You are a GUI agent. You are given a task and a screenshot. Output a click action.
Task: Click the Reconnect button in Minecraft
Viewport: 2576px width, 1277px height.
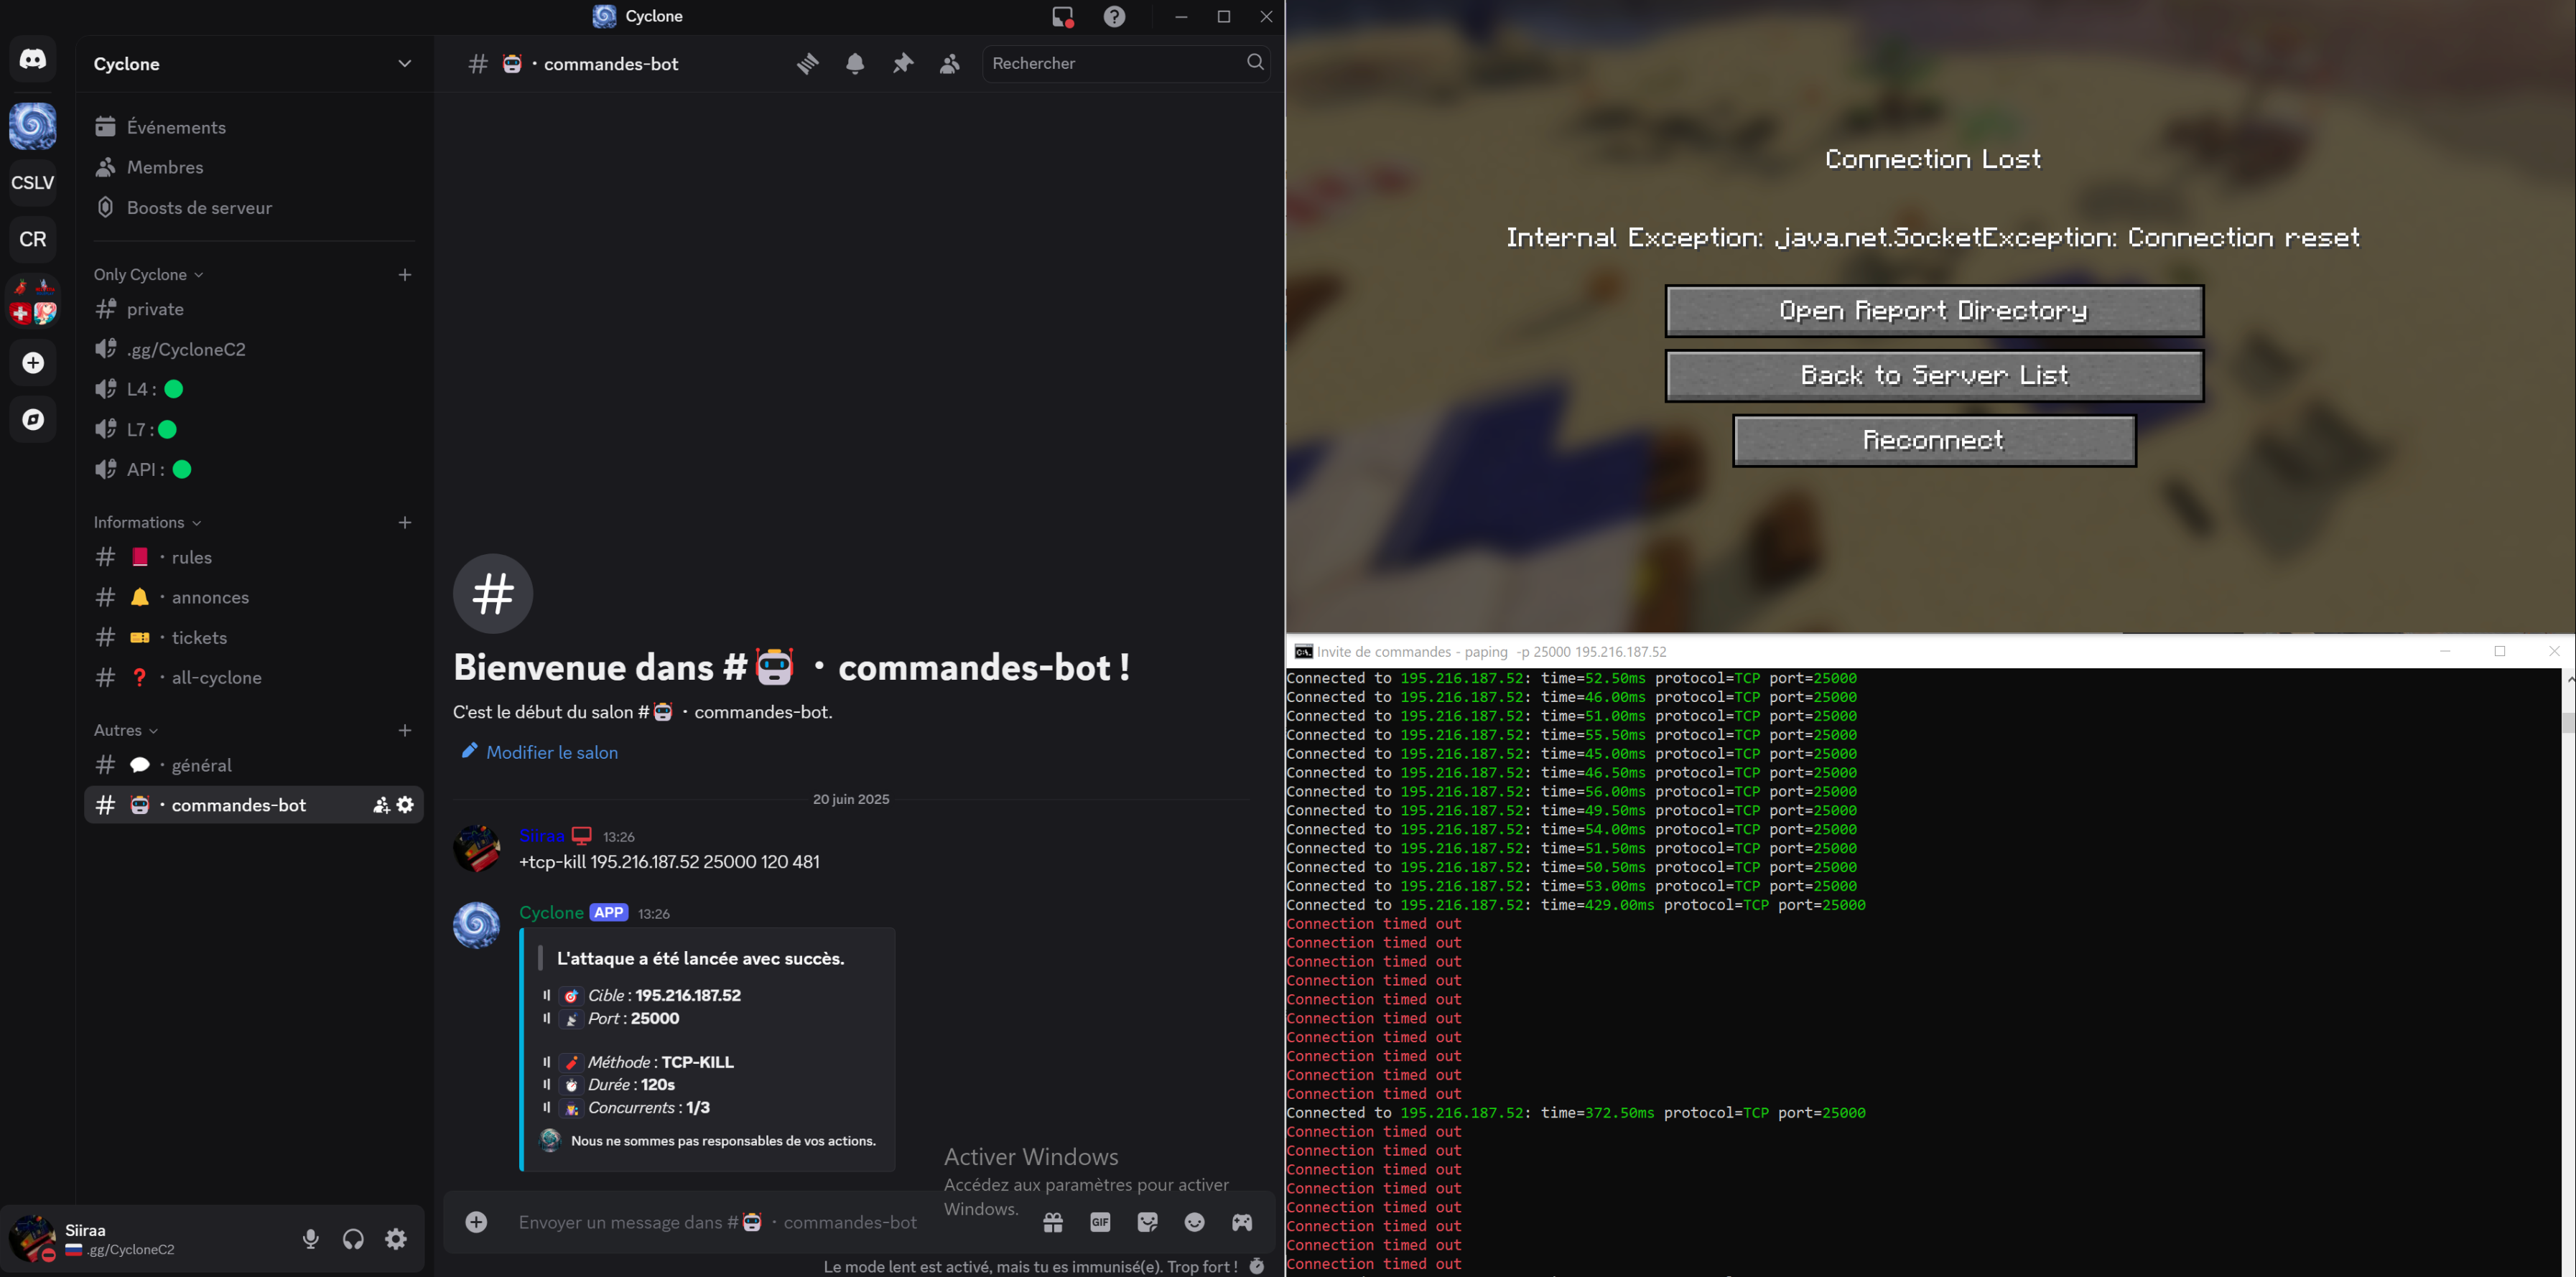(1932, 439)
